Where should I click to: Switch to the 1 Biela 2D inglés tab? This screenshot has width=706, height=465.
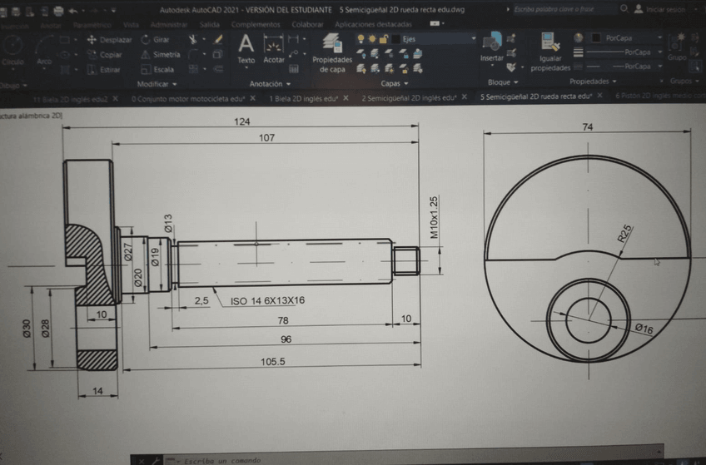tap(303, 97)
